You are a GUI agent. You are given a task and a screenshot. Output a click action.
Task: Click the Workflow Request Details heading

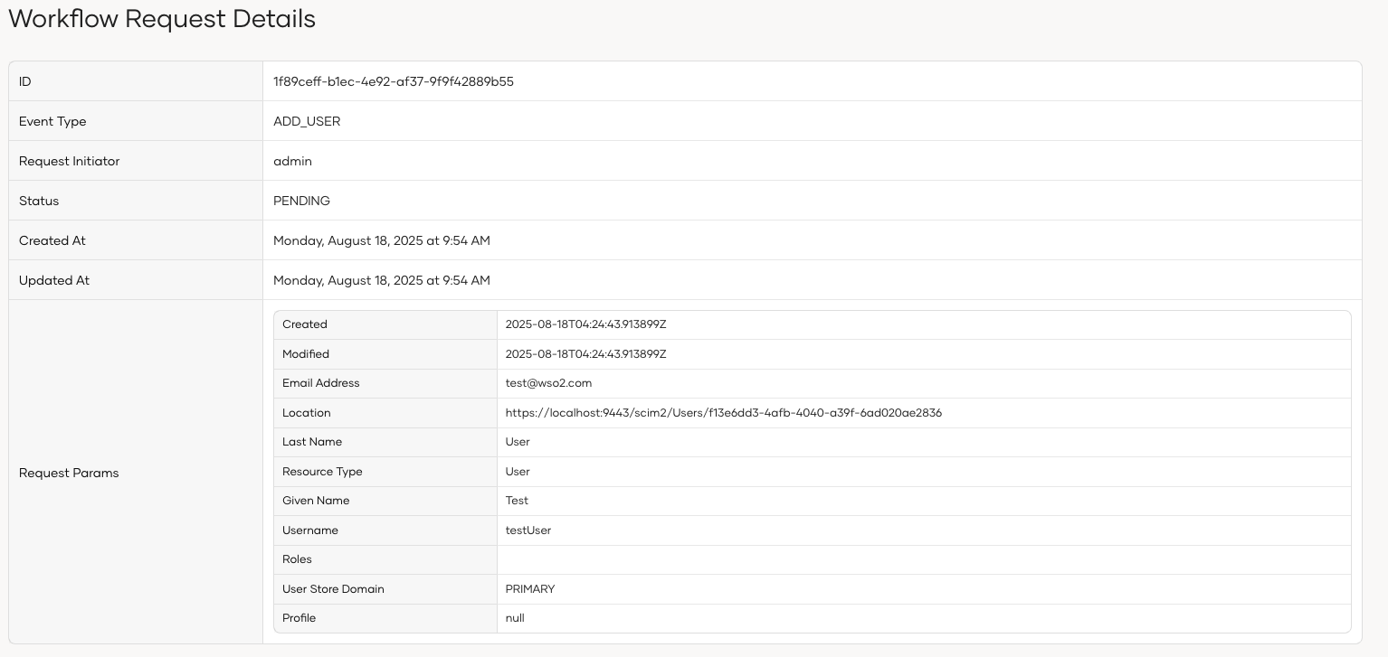coord(161,19)
